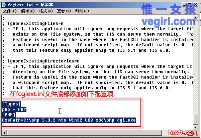
Task: Click the vertical scrollbar up arrow
Action: tap(196, 18)
